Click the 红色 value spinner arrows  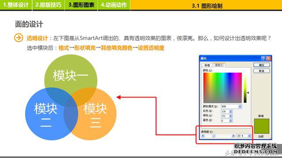point(230,111)
